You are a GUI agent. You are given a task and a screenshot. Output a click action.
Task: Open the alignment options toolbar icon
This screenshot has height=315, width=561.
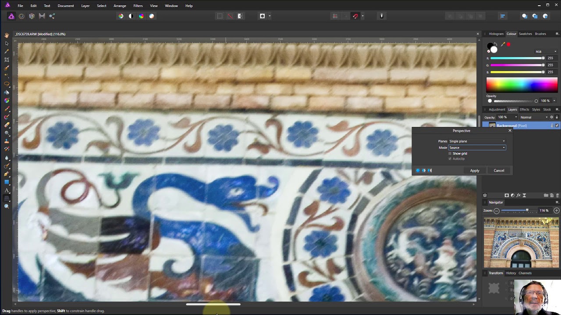(x=503, y=16)
